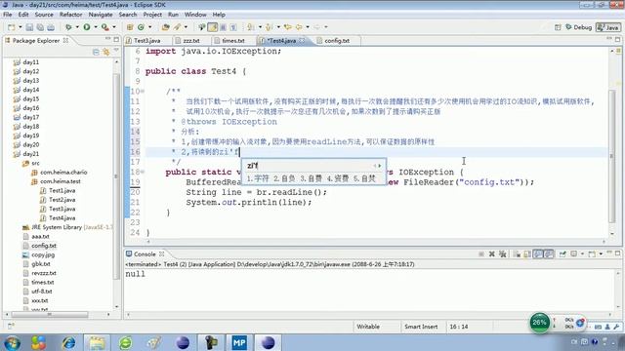Open the Navigate menu
625x351 pixels.
101,15
